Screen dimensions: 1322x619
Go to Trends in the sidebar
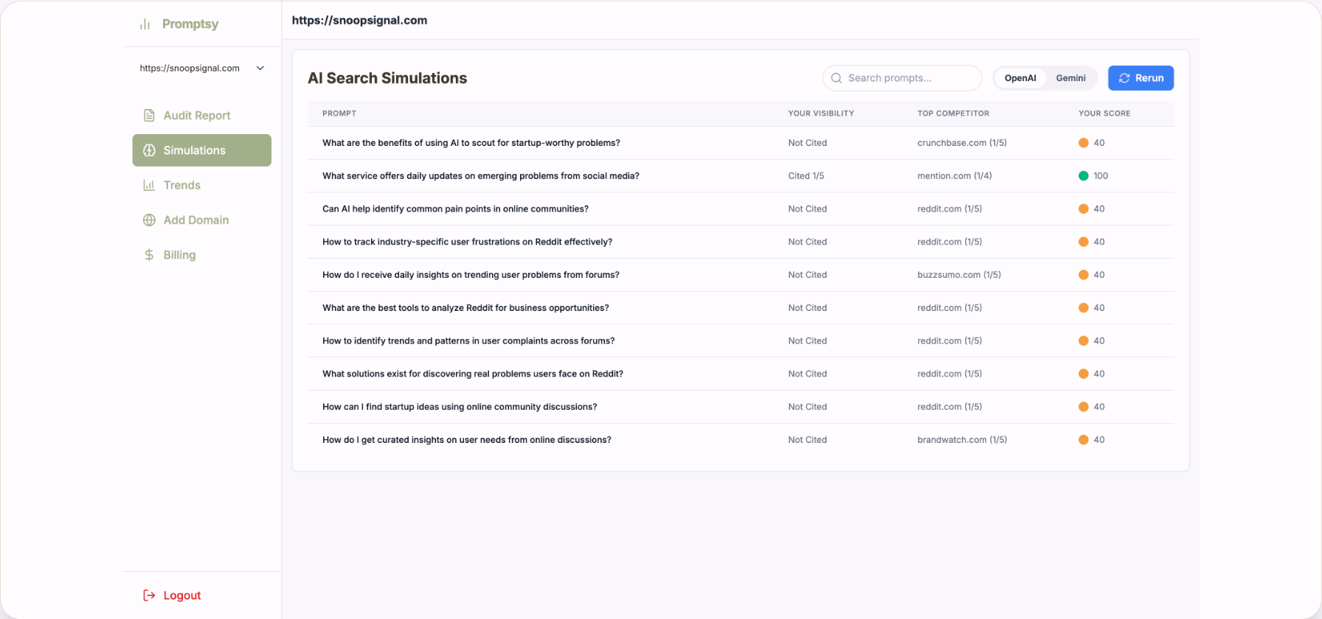coord(201,185)
